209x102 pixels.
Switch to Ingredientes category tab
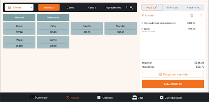pyautogui.click(x=113, y=7)
